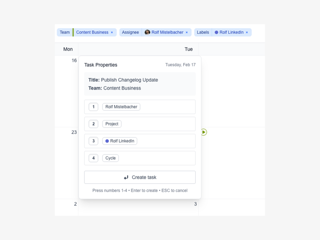The height and width of the screenshot is (240, 320).
Task: Change the Rolf LinkedIn label chip
Action: [x=120, y=141]
